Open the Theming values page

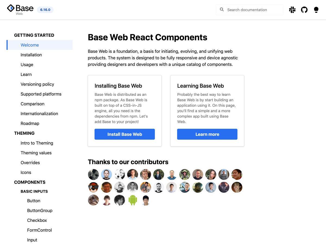(x=36, y=153)
